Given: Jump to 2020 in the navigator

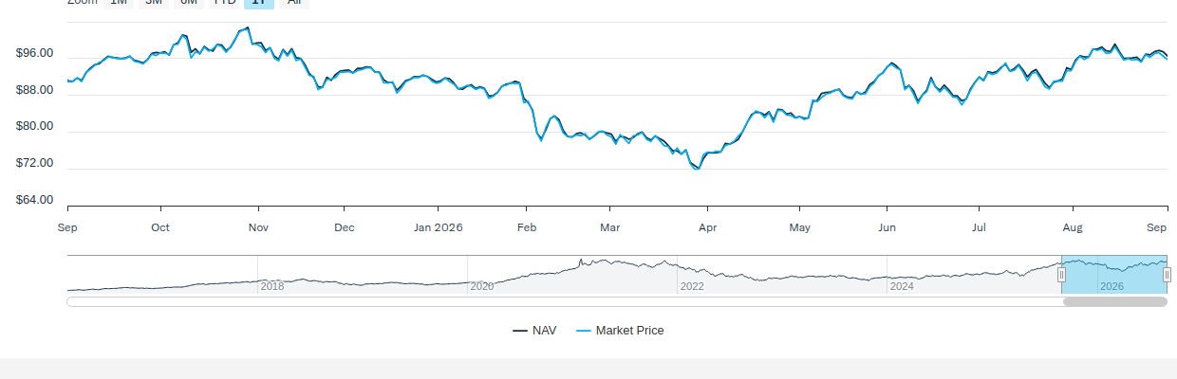Looking at the screenshot, I should [482, 286].
